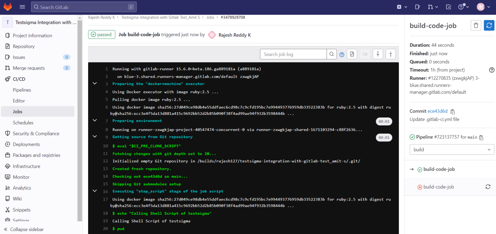This screenshot has height=234, width=496.
Task: Open the issues icon in top bar
Action: pos(417,7)
